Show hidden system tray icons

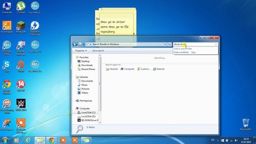pos(218,140)
